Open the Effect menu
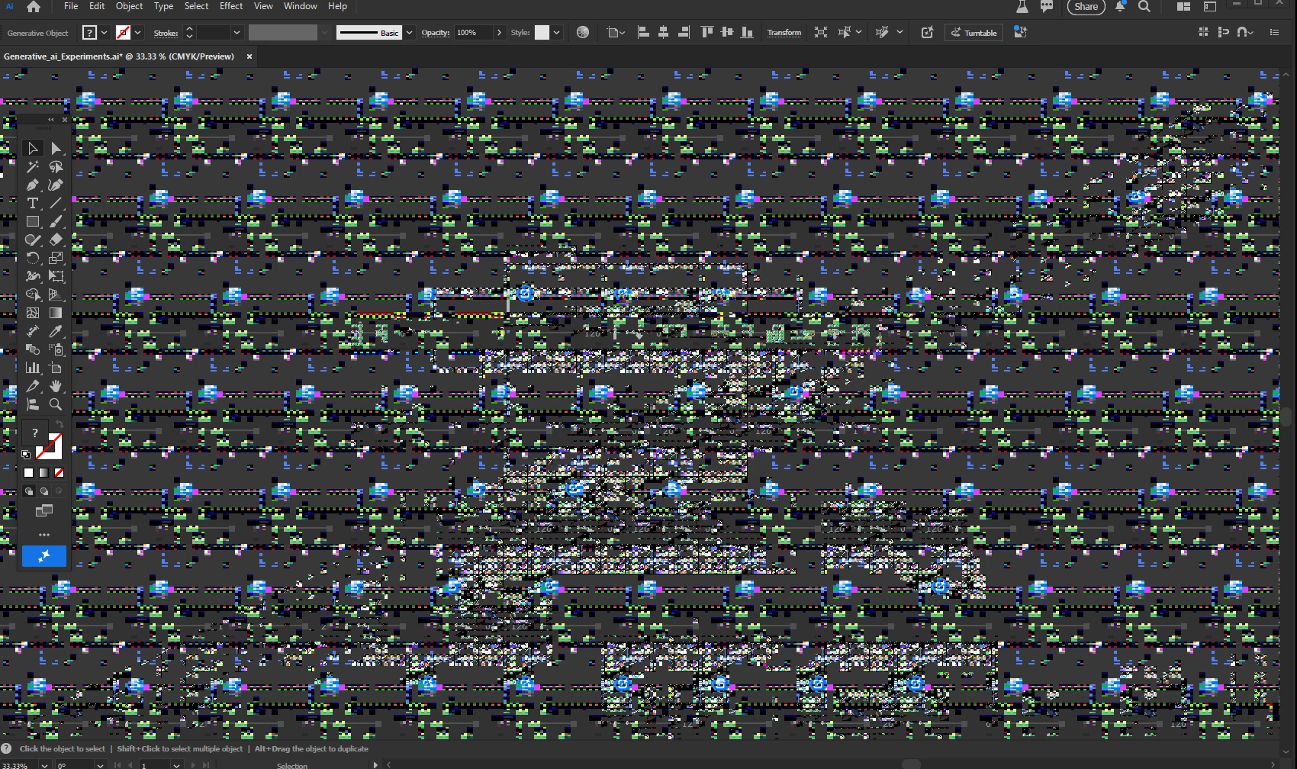Screen dimensions: 1297x769 pos(231,6)
